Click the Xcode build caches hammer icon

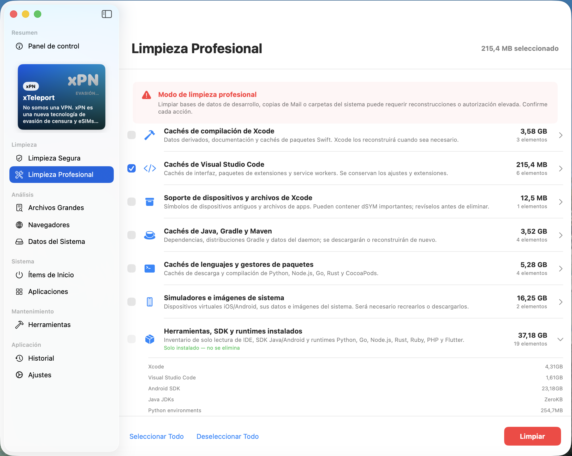150,135
